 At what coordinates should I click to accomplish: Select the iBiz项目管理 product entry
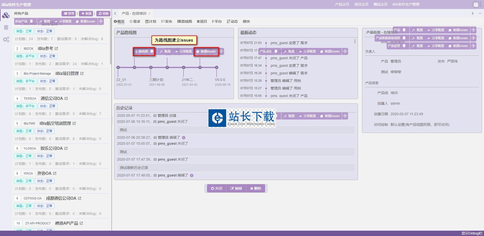[x=67, y=73]
